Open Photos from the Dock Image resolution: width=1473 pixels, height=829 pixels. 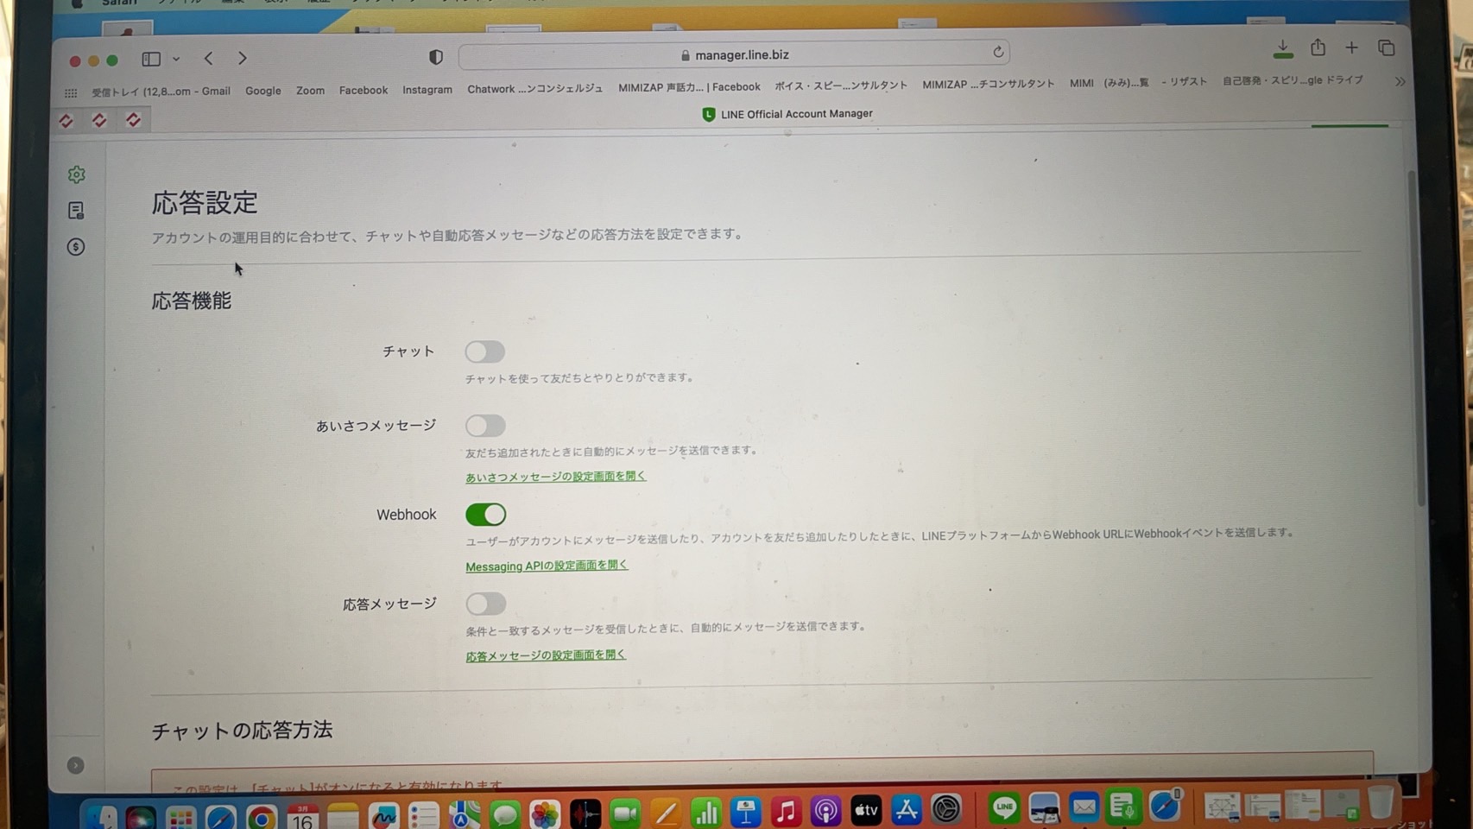coord(545,814)
